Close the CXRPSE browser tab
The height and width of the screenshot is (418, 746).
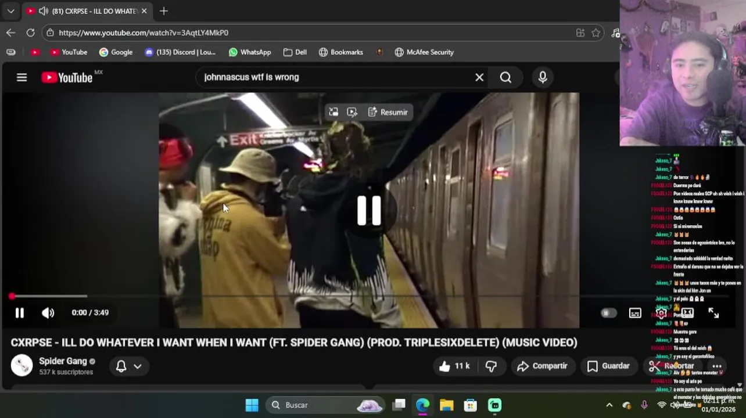click(x=144, y=11)
